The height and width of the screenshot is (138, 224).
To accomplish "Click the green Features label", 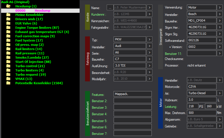I will pyautogui.click(x=98, y=95).
